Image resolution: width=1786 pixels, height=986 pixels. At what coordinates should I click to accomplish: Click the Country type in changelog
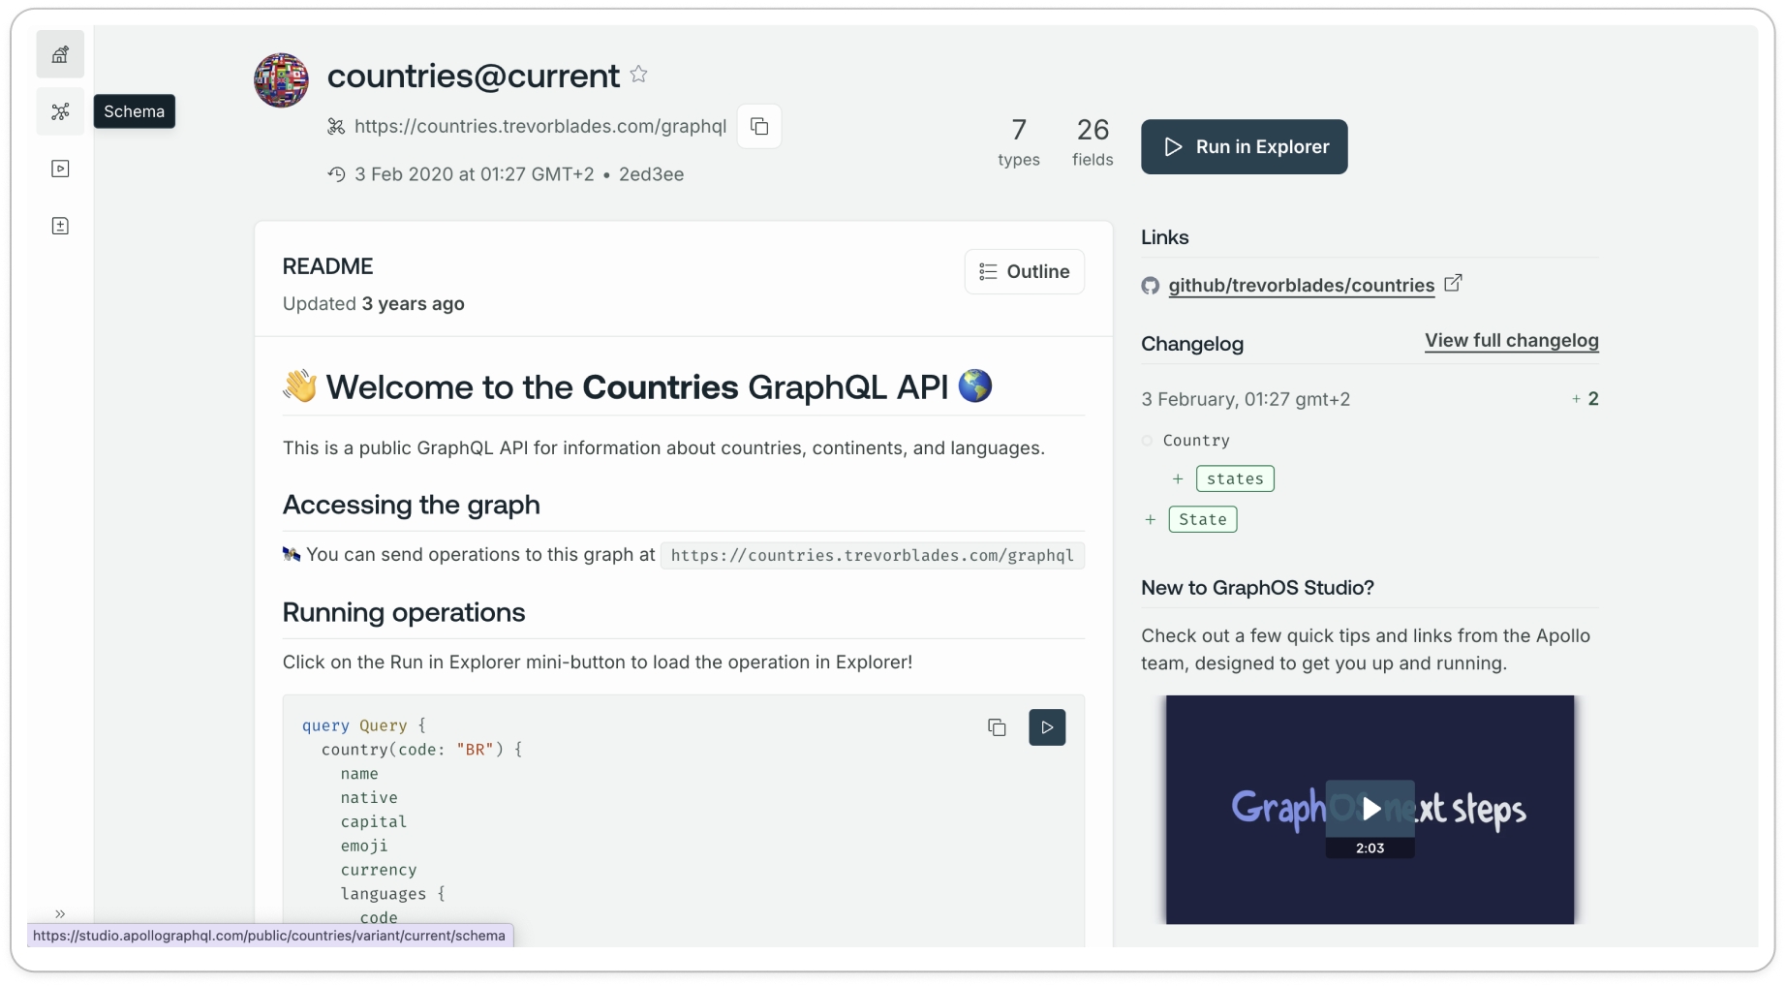pos(1196,441)
